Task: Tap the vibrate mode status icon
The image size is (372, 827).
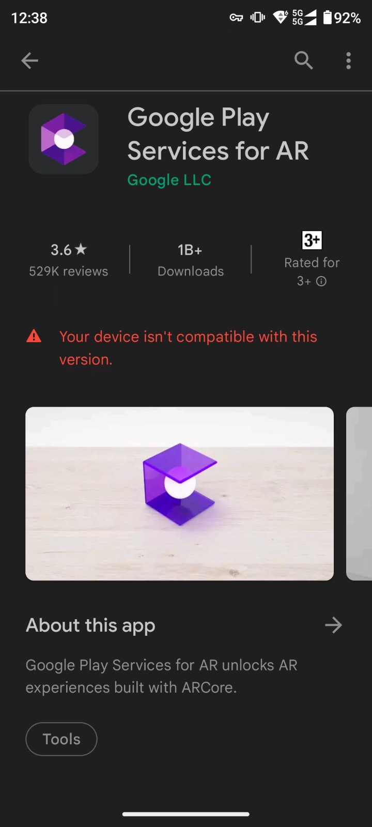Action: click(x=257, y=18)
